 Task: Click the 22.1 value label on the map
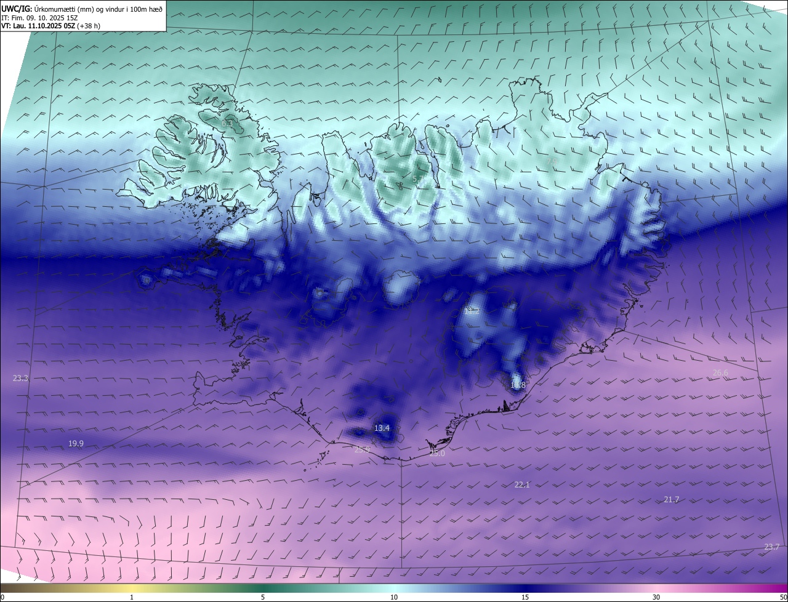coord(522,485)
